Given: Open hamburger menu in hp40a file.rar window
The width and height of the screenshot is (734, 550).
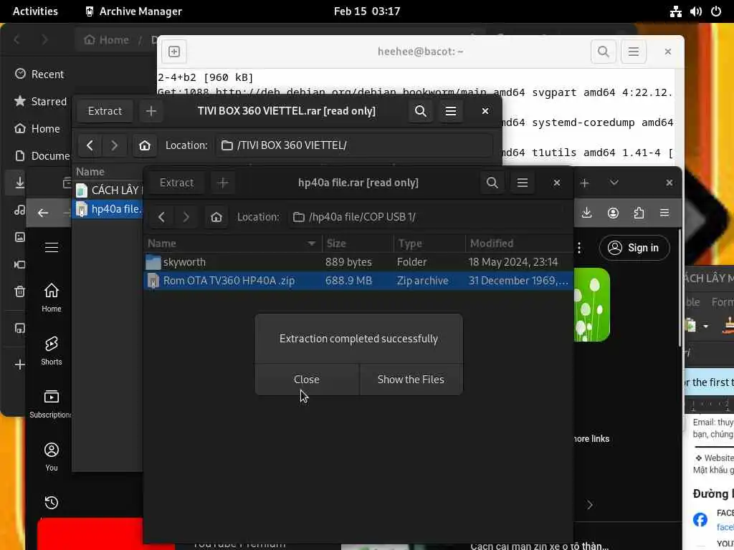Looking at the screenshot, I should (523, 183).
